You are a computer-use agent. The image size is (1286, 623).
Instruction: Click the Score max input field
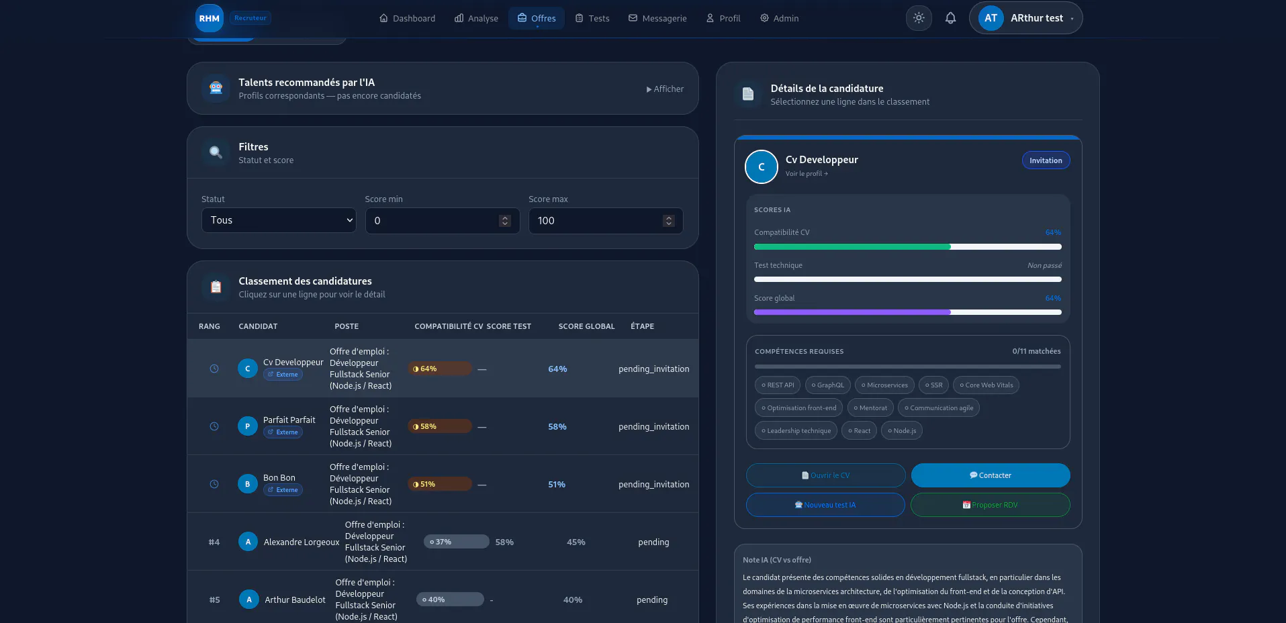(x=606, y=221)
